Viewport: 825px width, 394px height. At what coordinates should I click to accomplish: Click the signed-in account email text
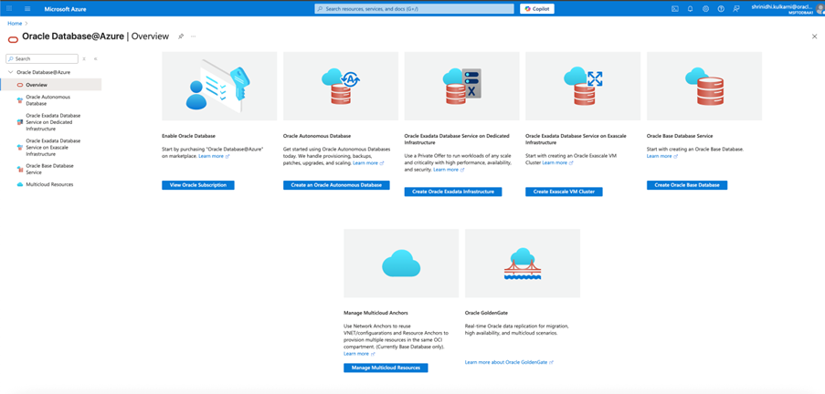coord(784,6)
